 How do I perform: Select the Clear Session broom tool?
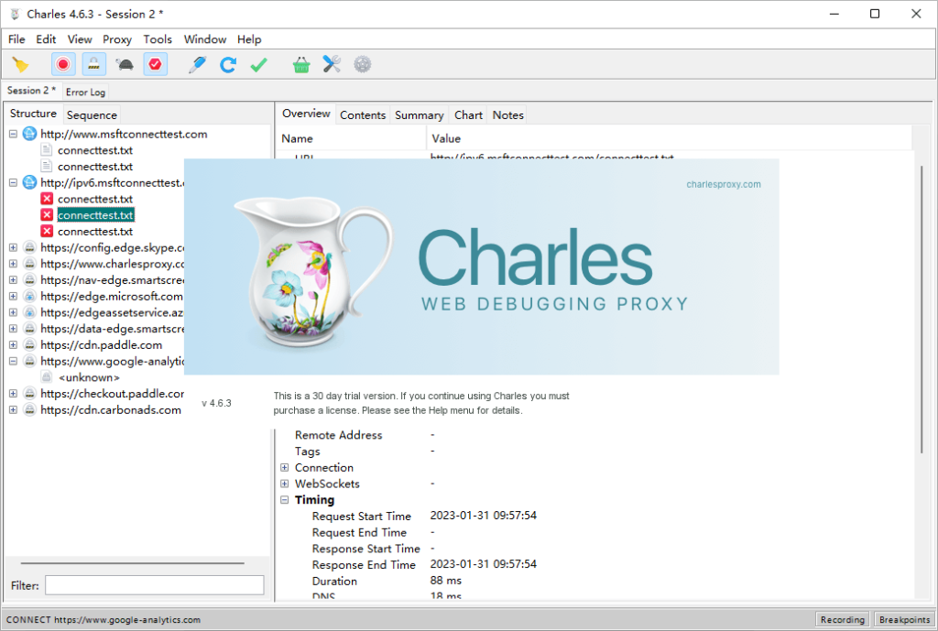pos(22,64)
